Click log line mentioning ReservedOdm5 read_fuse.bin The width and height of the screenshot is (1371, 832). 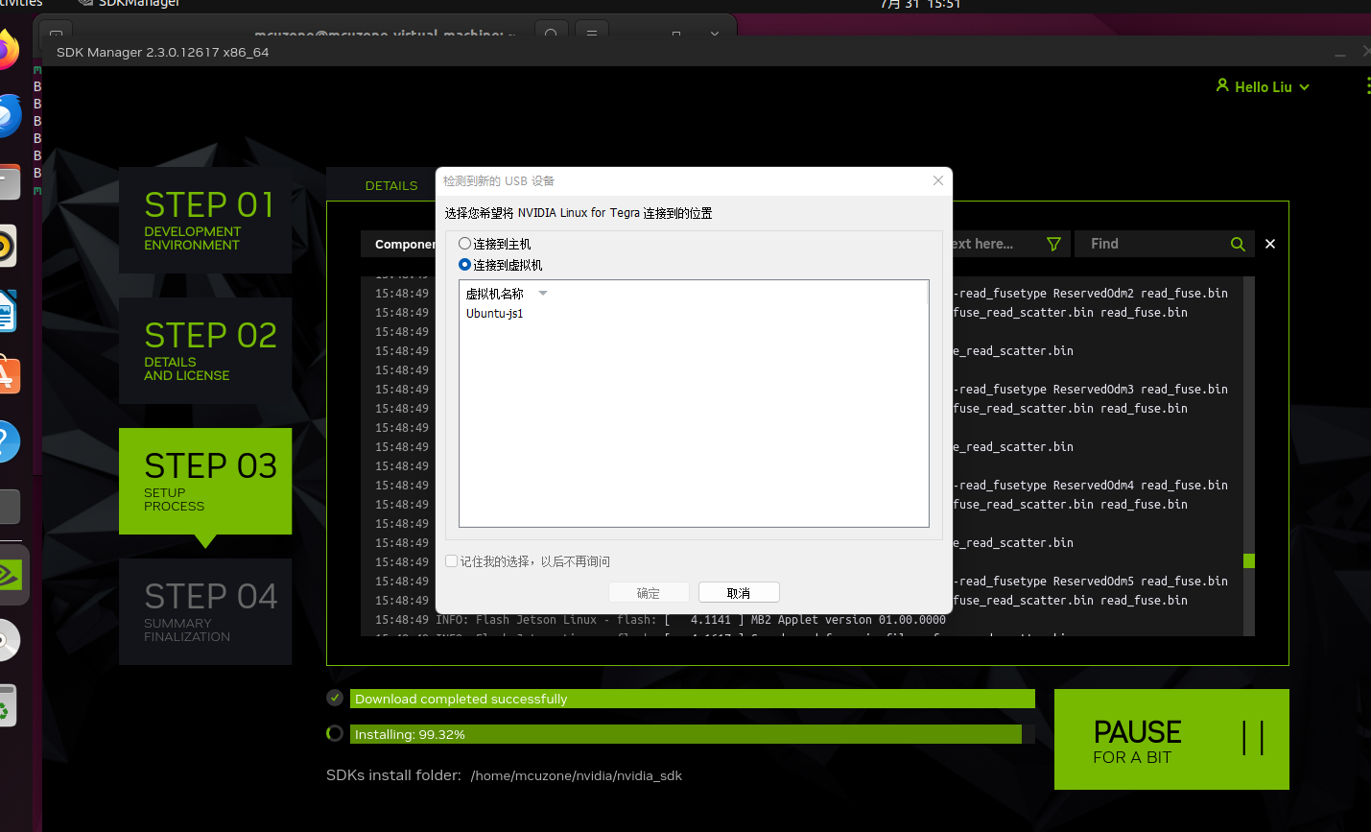tap(1091, 582)
